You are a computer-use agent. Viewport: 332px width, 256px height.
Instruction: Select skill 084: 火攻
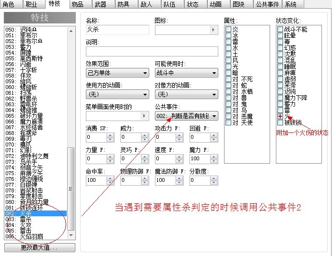[36, 225]
